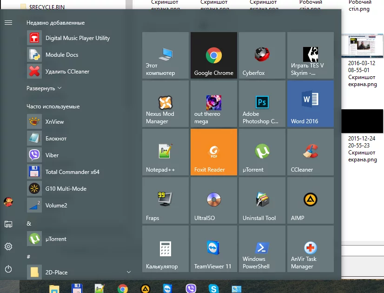Click the Power button in Start
The width and height of the screenshot is (384, 293).
[8, 269]
